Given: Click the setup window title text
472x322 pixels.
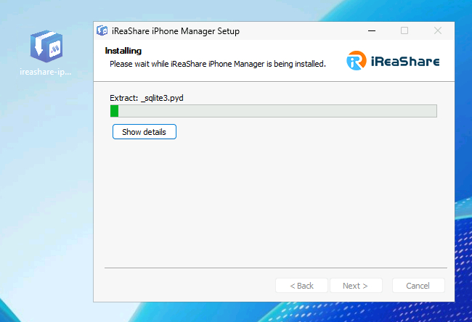Looking at the screenshot, I should [x=176, y=31].
